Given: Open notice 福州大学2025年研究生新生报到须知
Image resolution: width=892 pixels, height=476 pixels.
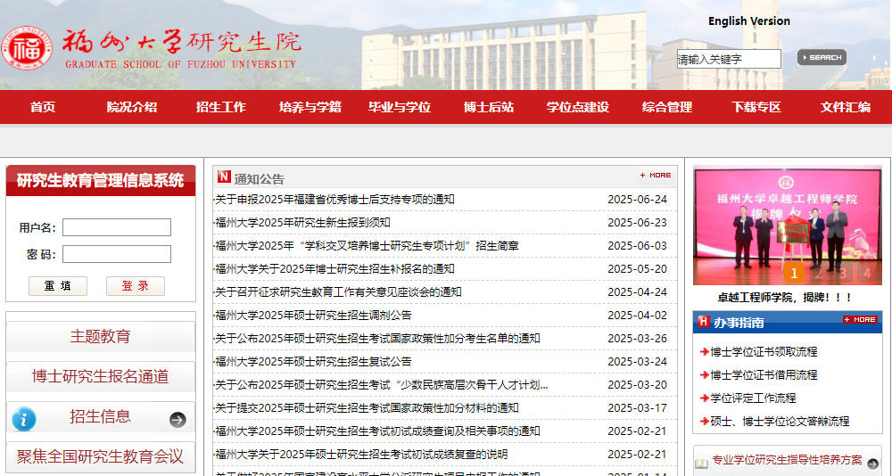Looking at the screenshot, I should (302, 223).
